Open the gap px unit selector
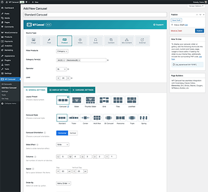The width and height of the screenshot is (208, 192). tap(69, 171)
